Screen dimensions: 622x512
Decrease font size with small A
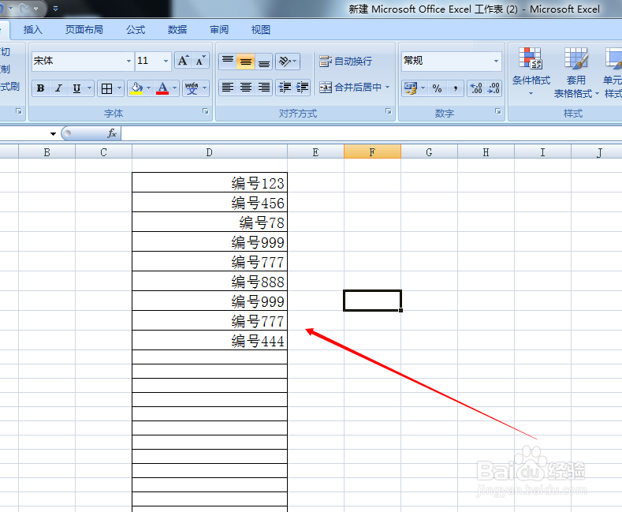pyautogui.click(x=200, y=61)
